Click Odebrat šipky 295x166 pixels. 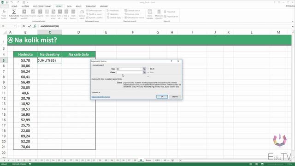tap(114, 18)
